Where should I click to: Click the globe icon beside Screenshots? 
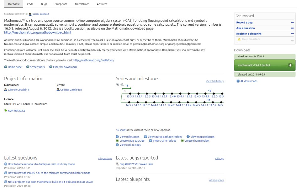(28, 67)
